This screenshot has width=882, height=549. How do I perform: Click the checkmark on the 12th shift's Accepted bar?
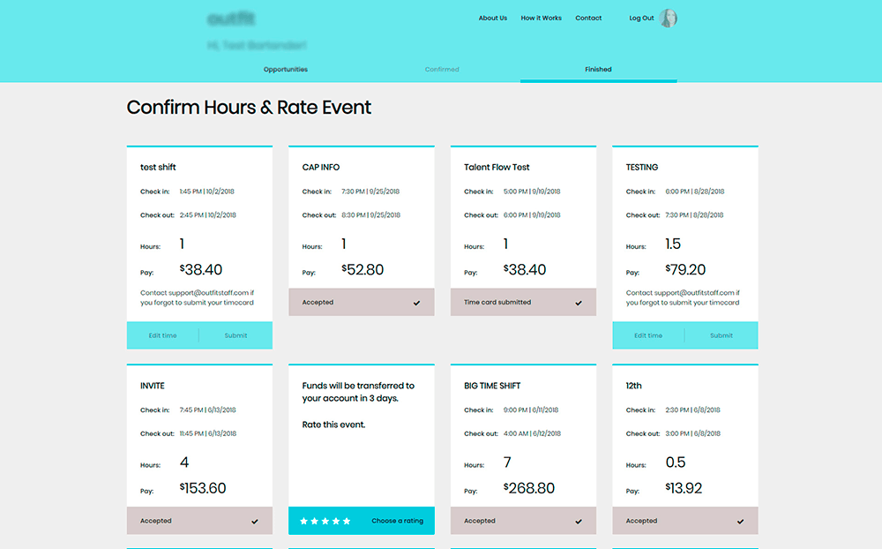tap(742, 521)
